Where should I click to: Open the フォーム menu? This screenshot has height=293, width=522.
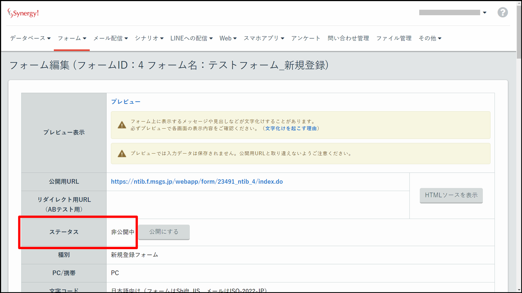[x=72, y=38]
